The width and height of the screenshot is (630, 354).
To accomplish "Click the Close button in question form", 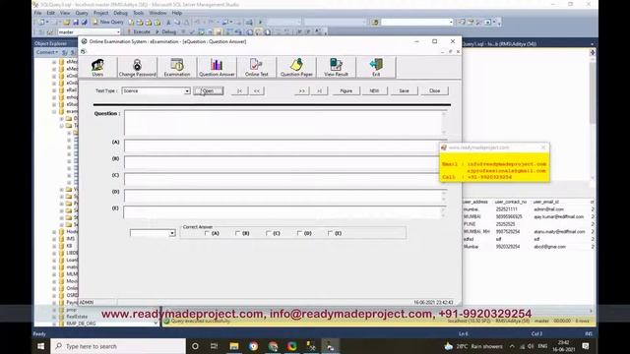I will (x=434, y=91).
